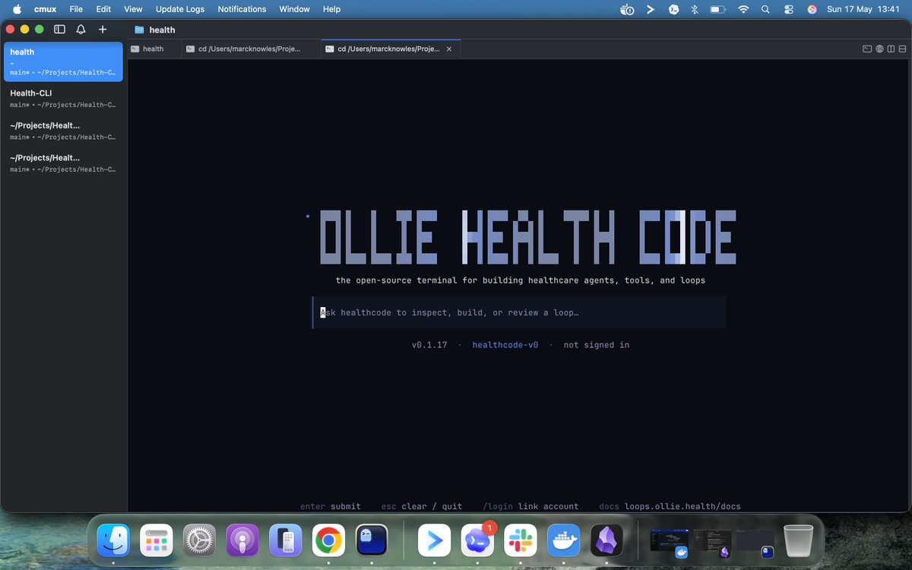Open the dark ghost terminal Dock app

(372, 541)
